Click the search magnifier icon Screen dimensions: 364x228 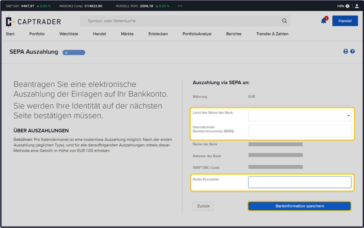284,21
